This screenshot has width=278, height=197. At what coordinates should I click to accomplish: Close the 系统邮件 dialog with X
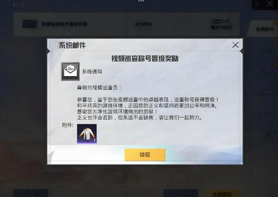pos(235,45)
